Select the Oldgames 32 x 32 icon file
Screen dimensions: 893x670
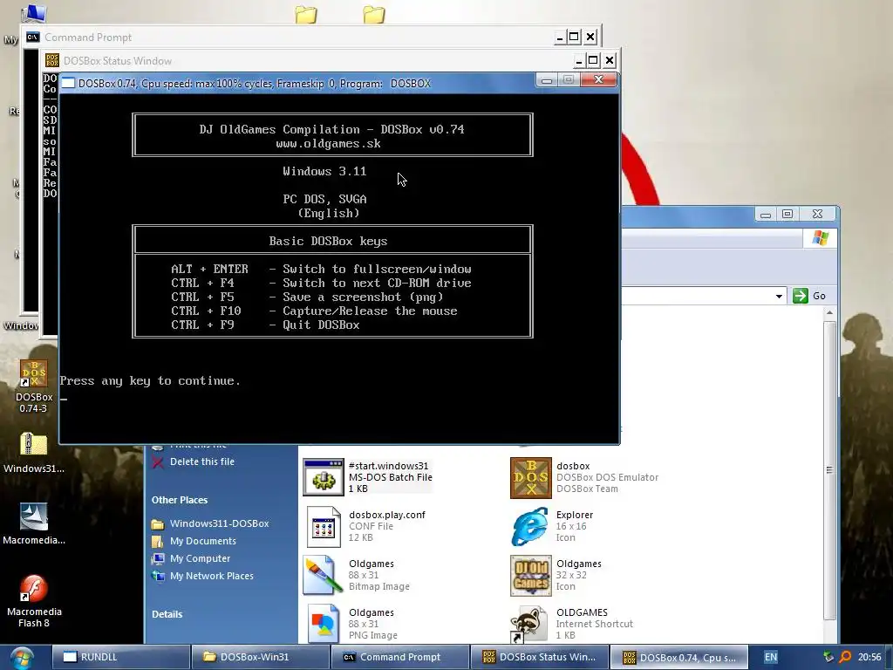point(531,576)
